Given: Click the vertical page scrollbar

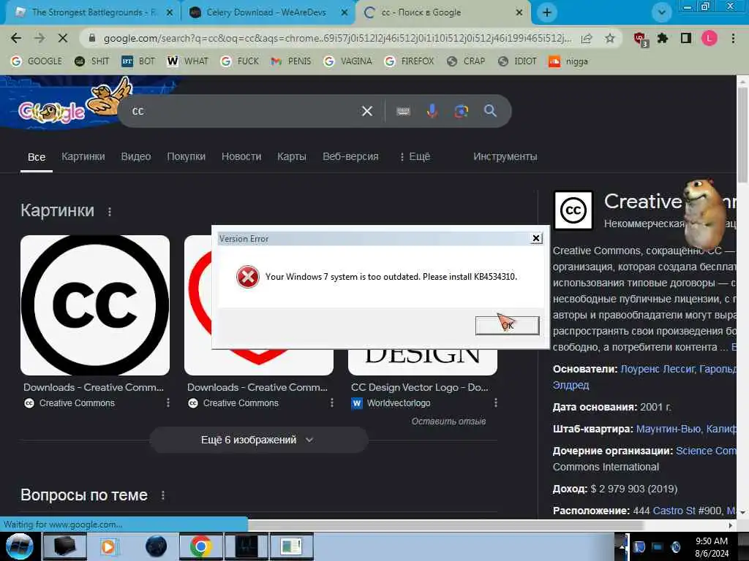Looking at the screenshot, I should [x=742, y=134].
